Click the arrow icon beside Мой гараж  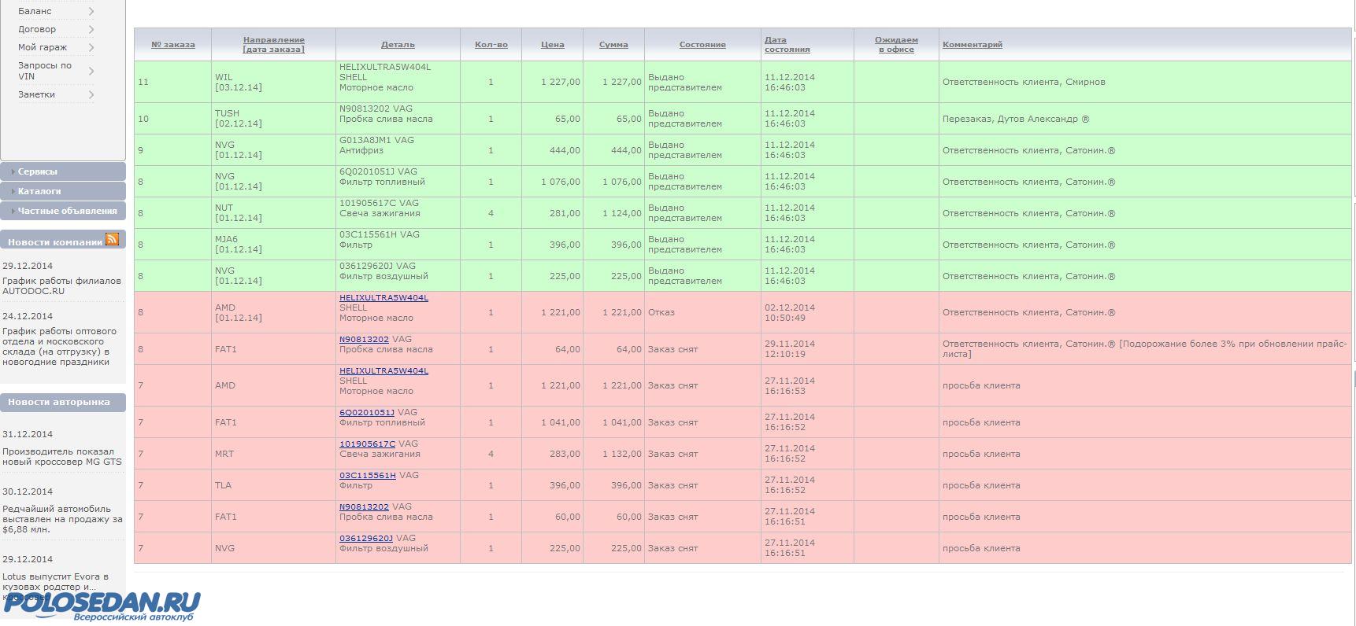(x=91, y=47)
